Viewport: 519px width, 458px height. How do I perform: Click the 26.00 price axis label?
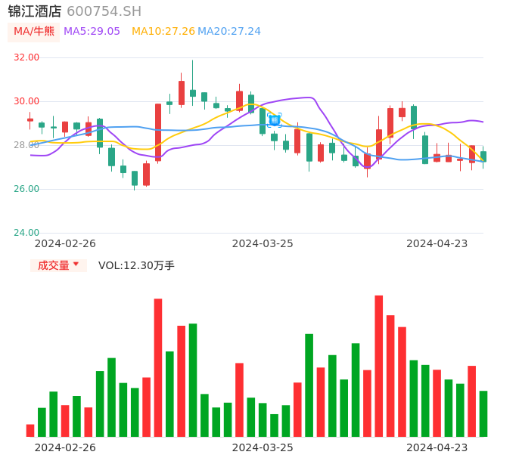click(x=26, y=189)
